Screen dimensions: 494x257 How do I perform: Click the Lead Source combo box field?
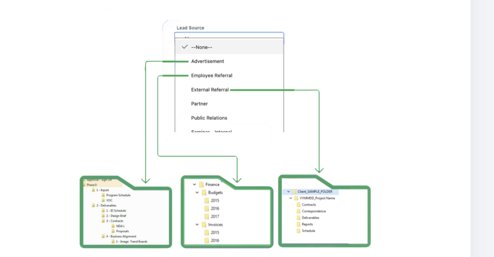(x=229, y=35)
